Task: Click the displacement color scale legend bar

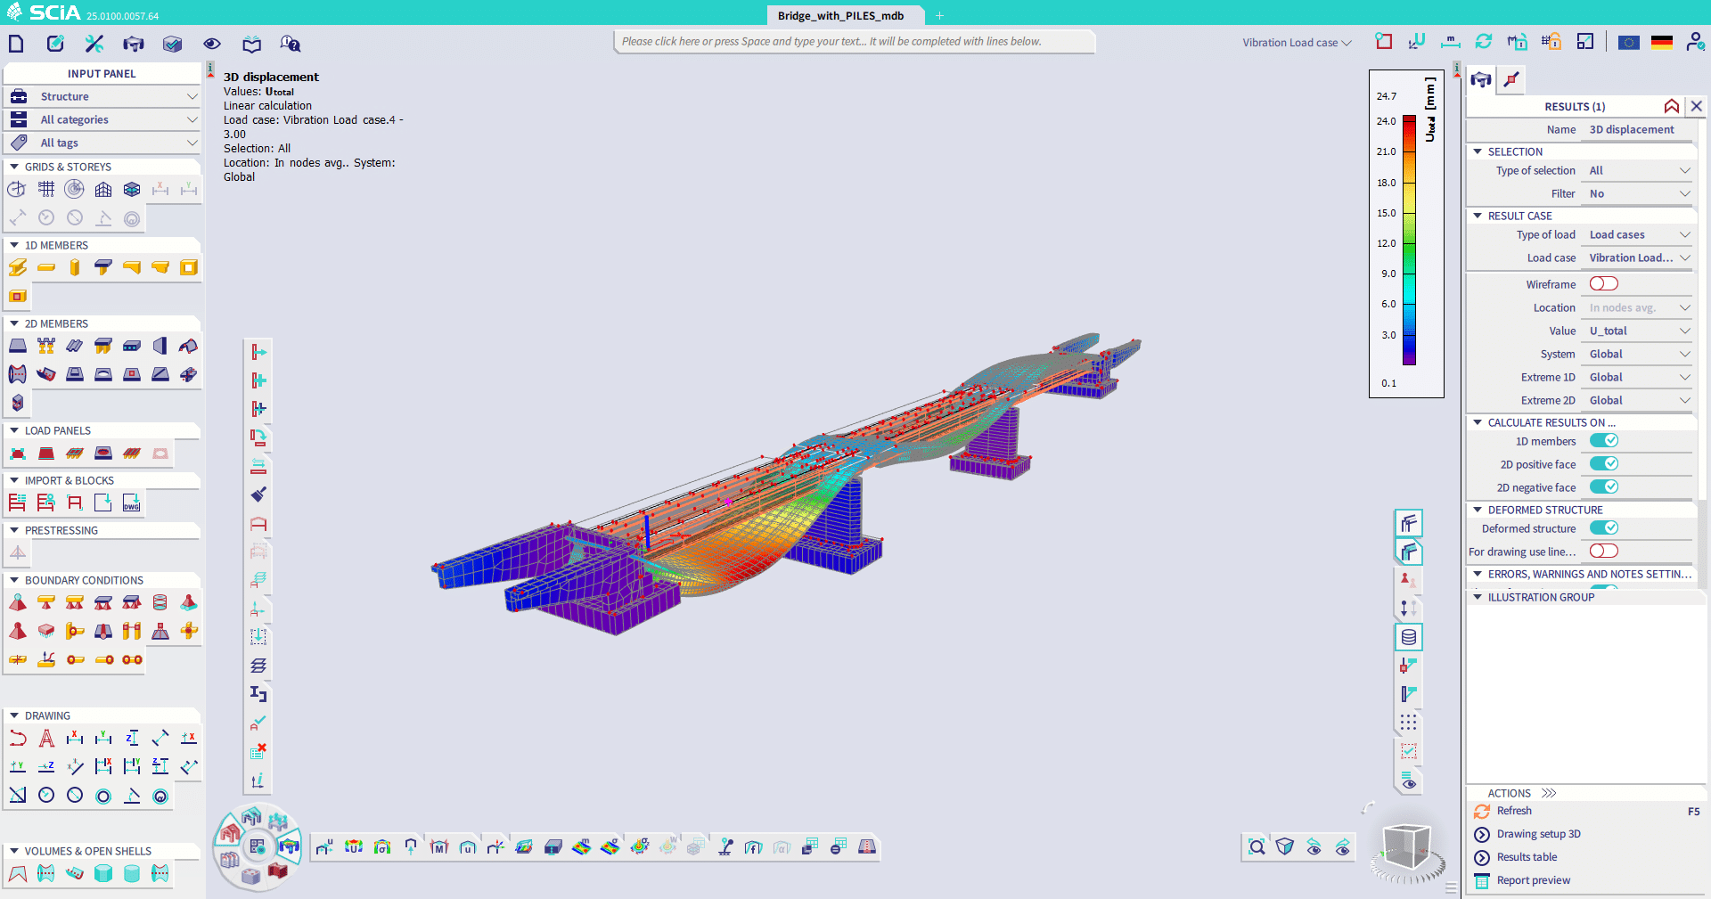Action: point(1409,241)
